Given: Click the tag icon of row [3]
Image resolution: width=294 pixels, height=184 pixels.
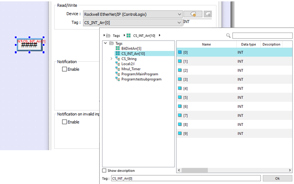Looking at the screenshot, I should (180, 79).
